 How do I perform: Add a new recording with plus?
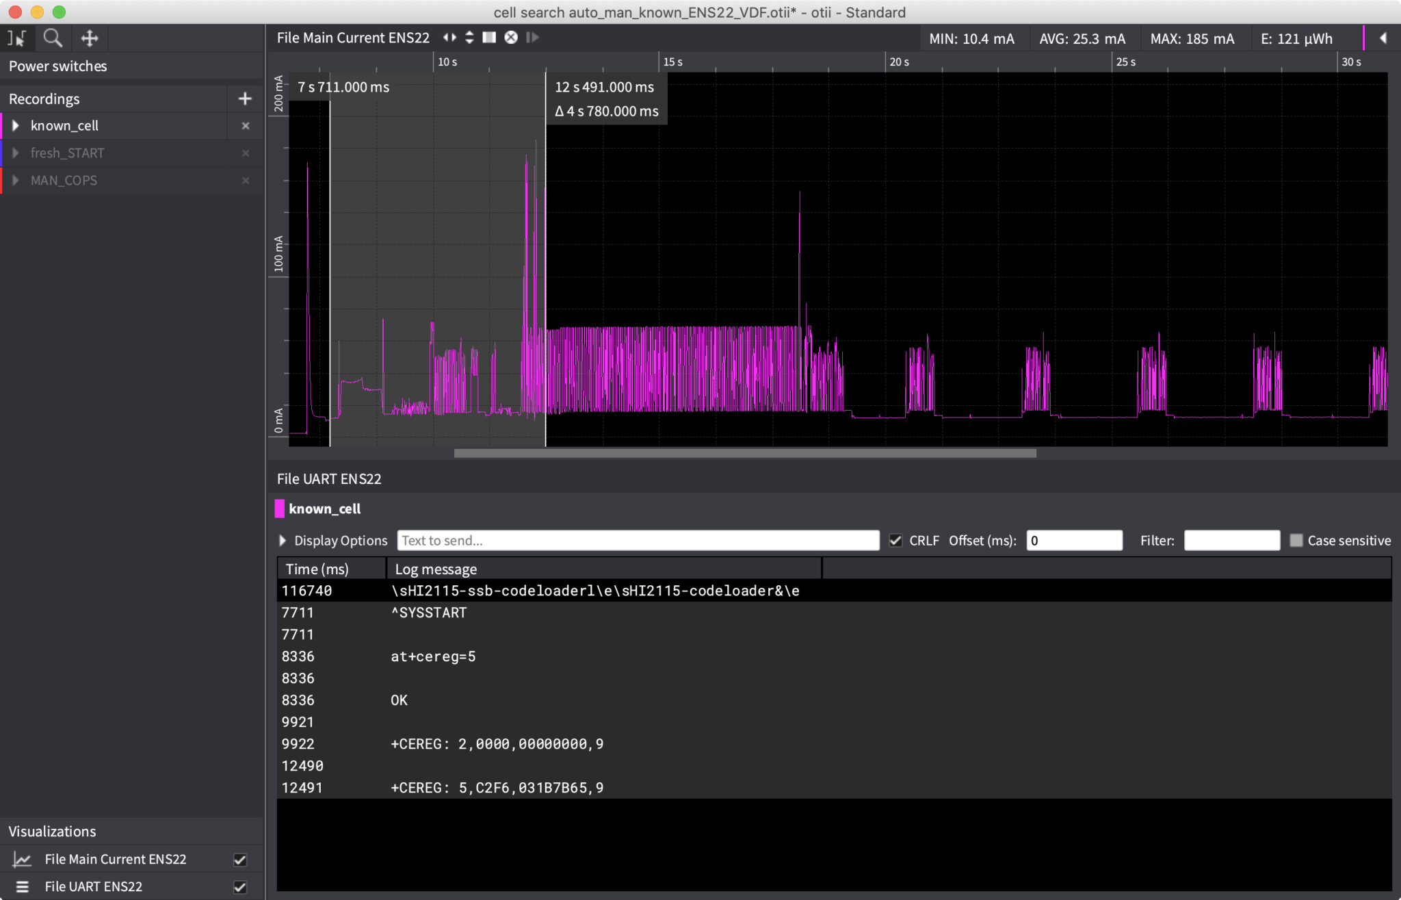pos(245,99)
